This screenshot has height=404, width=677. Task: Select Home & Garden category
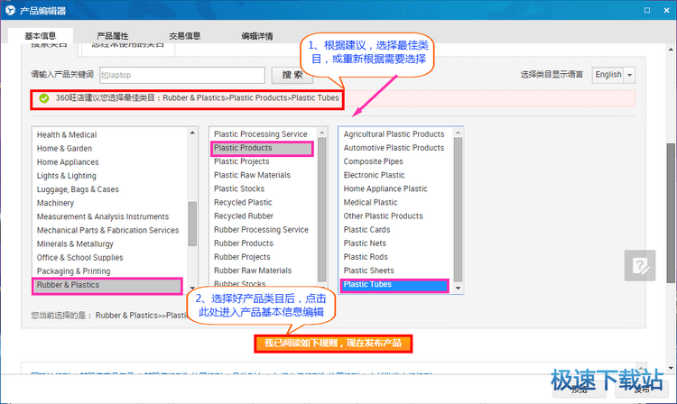(x=64, y=148)
